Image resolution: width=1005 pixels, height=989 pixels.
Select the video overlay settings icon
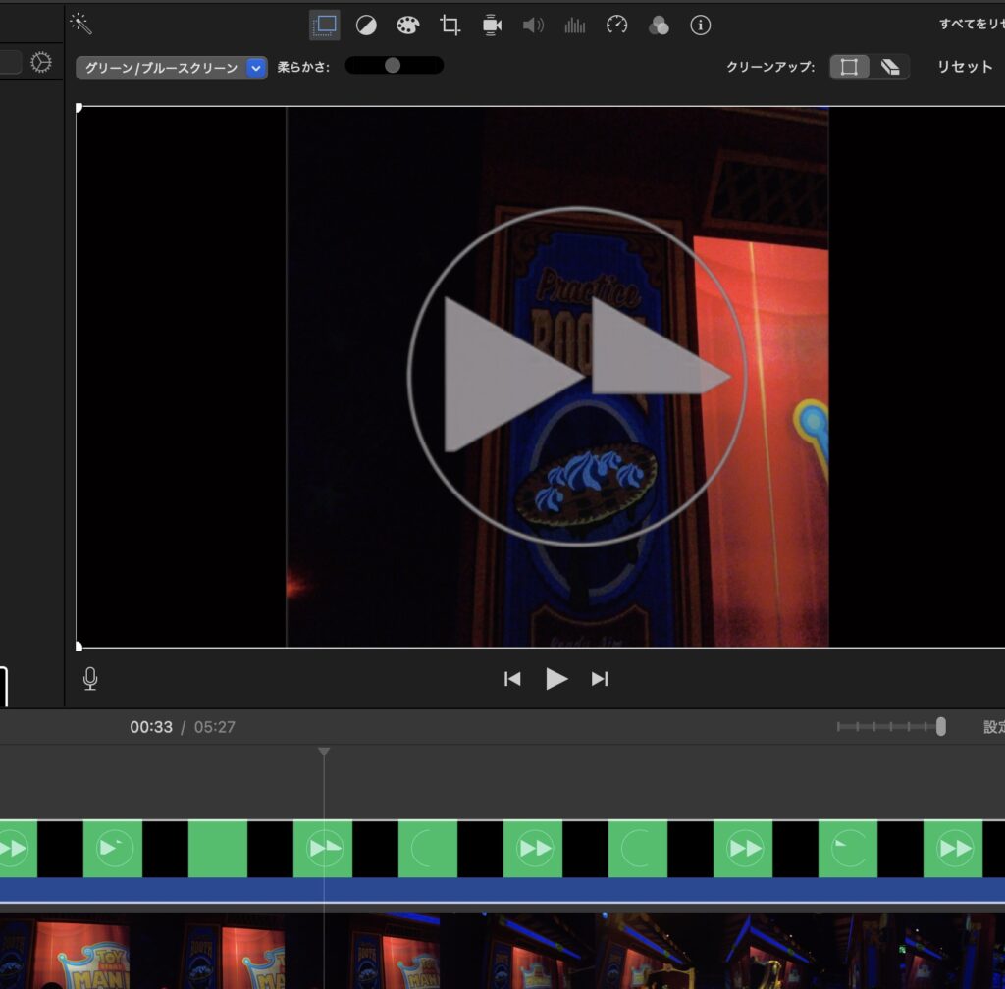(x=324, y=25)
